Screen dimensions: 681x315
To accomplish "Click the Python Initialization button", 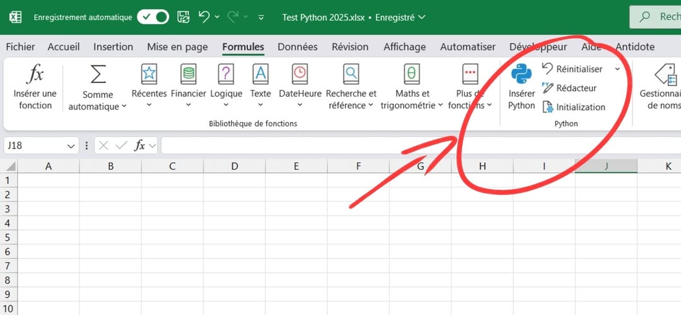I will click(x=574, y=107).
